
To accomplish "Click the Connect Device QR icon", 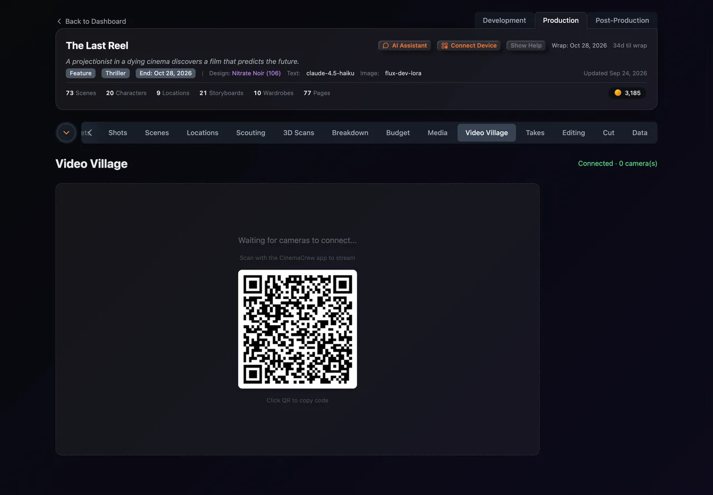I will (x=445, y=46).
